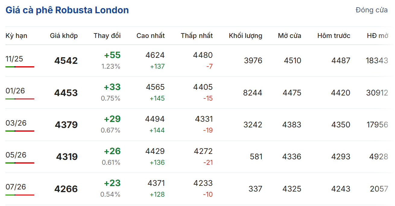Screen dimensions: 395x206
Task: Open the 03/26 contract row
Action: point(16,123)
